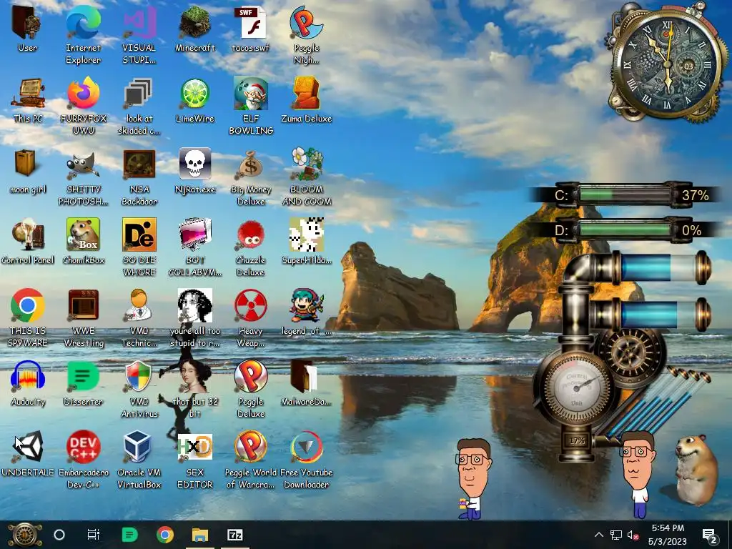This screenshot has width=732, height=549.
Task: Select the legend_of_... icon
Action: point(306,306)
